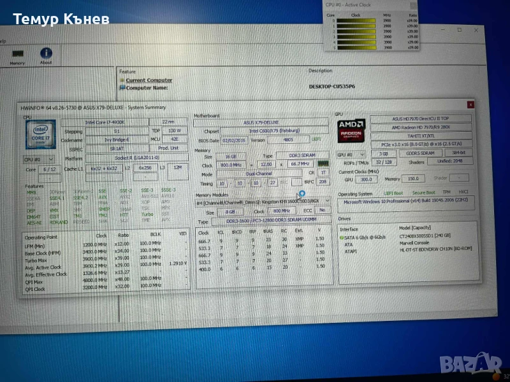Click the Help menu item
Image resolution: width=510 pixels, height=382 pixels.
(3, 40)
